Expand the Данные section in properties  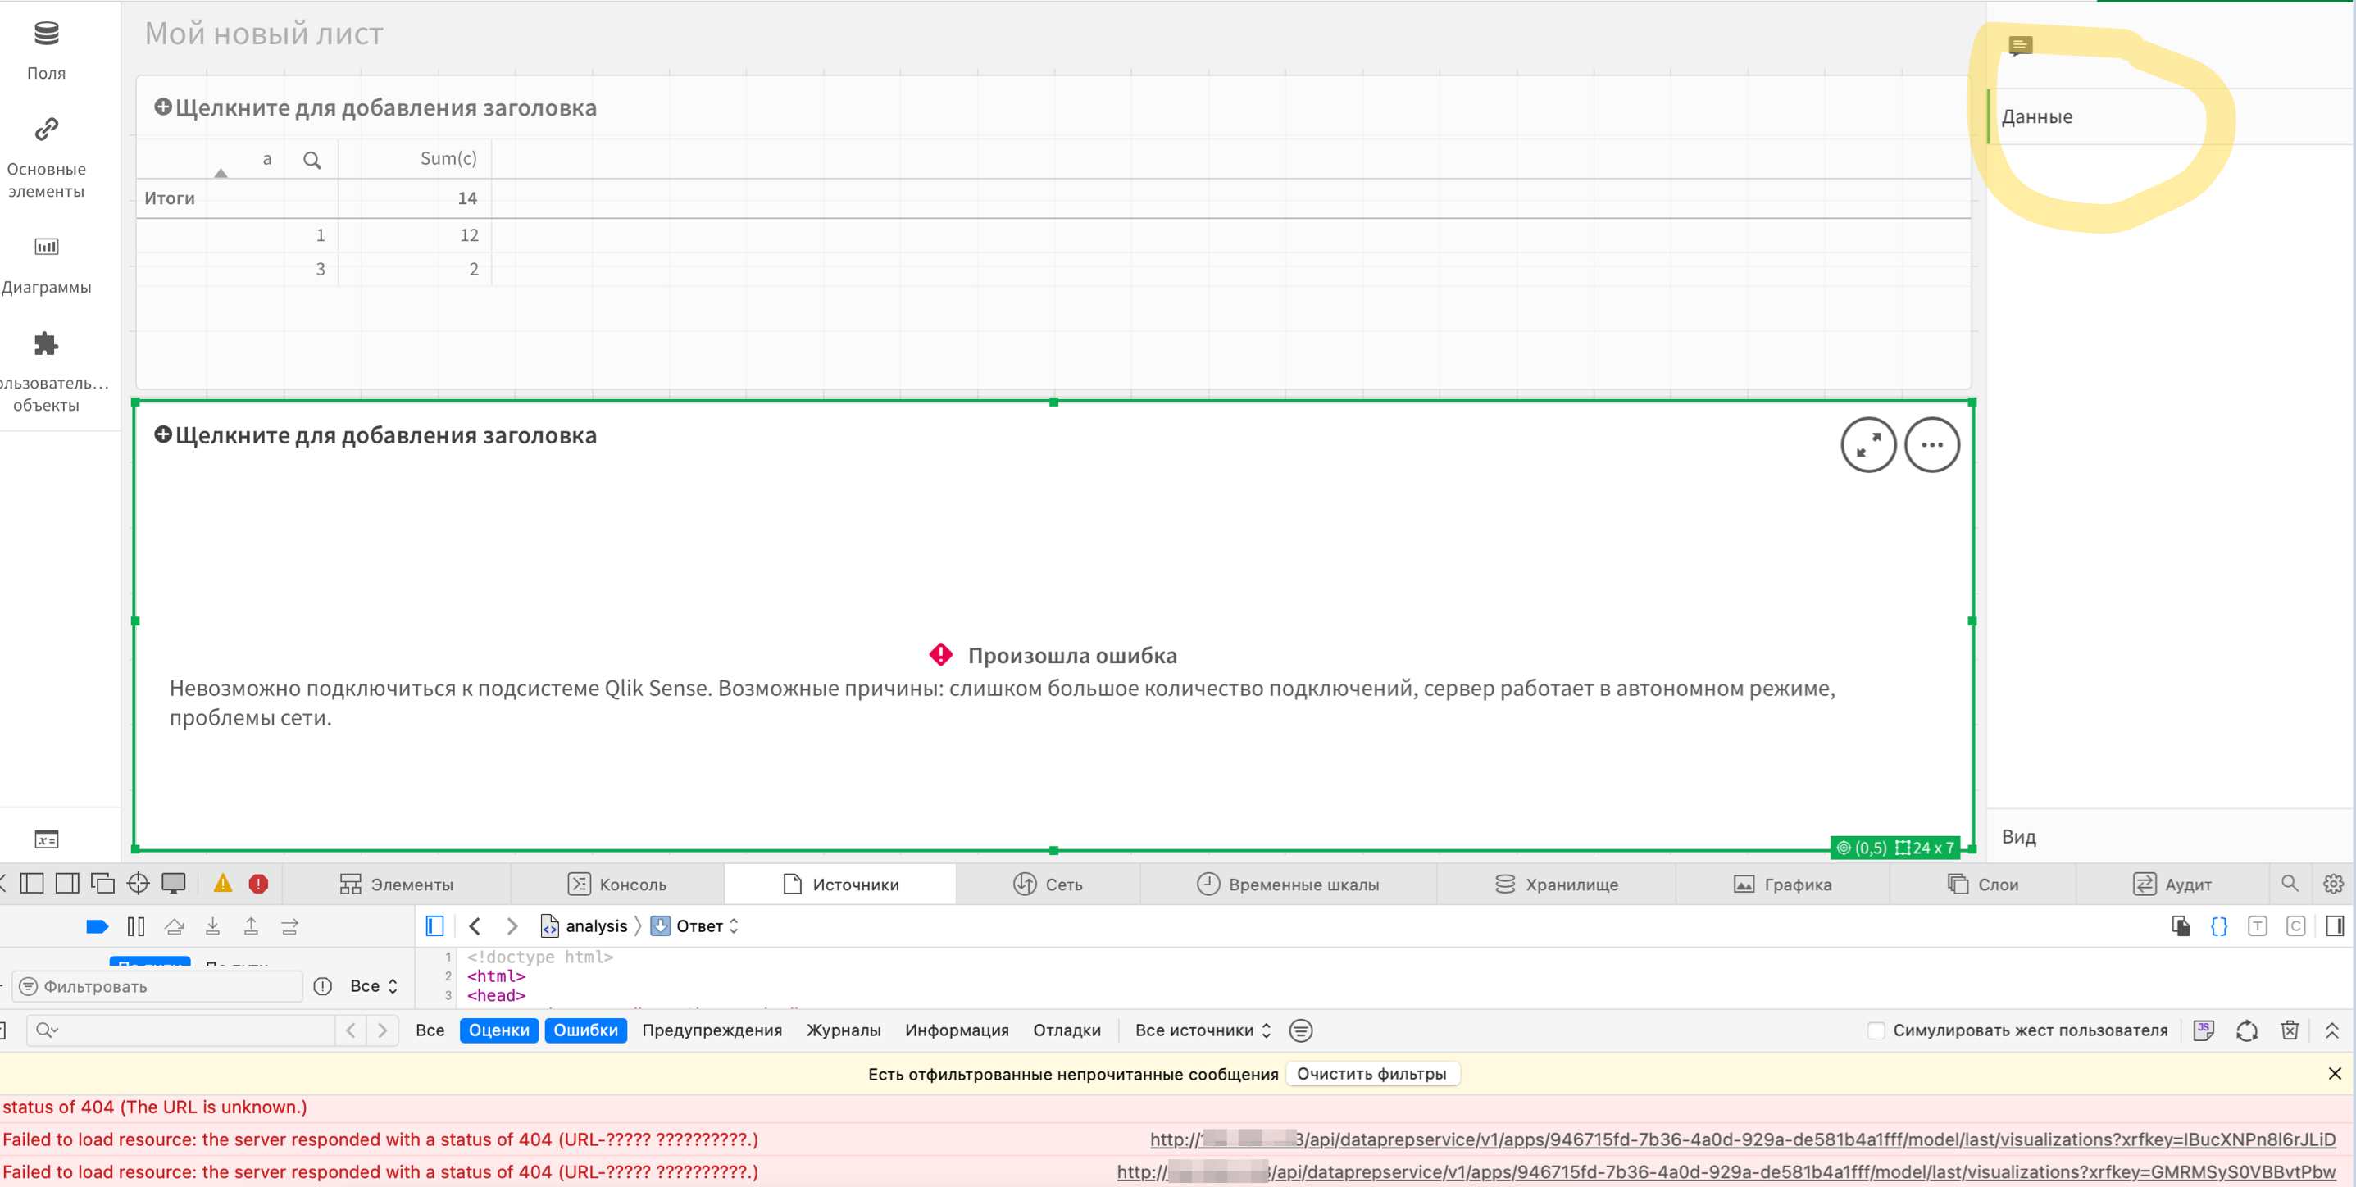[2169, 116]
